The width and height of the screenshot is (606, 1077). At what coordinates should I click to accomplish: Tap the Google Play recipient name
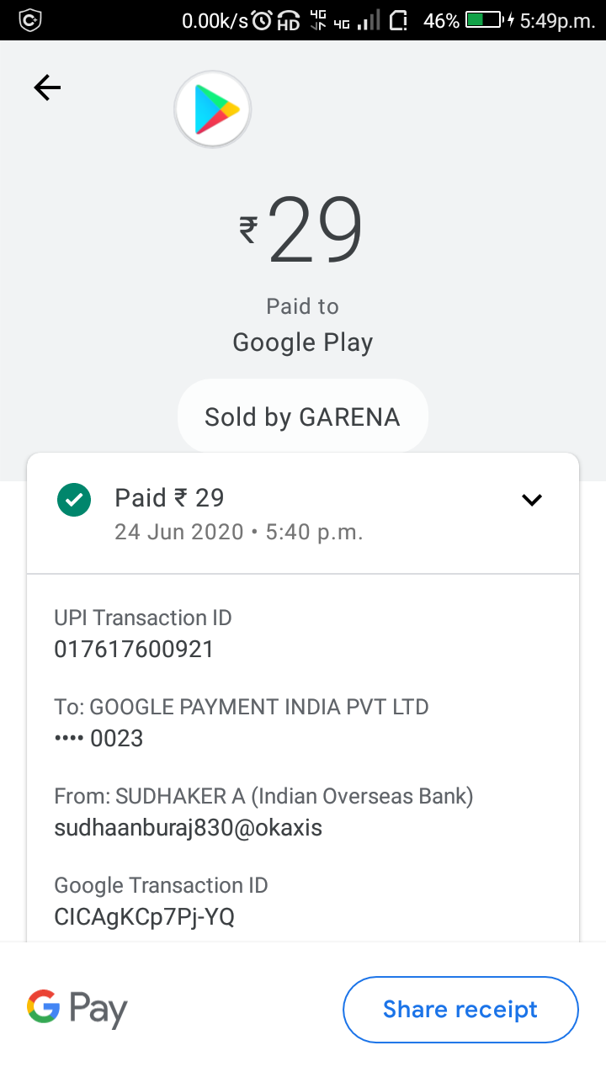tap(302, 342)
